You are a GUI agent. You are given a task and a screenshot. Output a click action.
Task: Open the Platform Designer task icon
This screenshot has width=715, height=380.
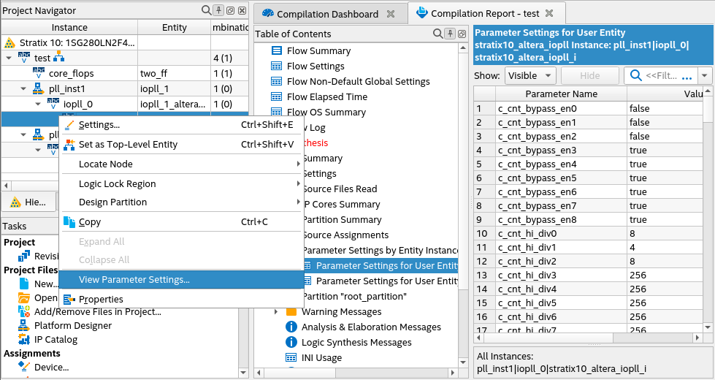pos(24,325)
